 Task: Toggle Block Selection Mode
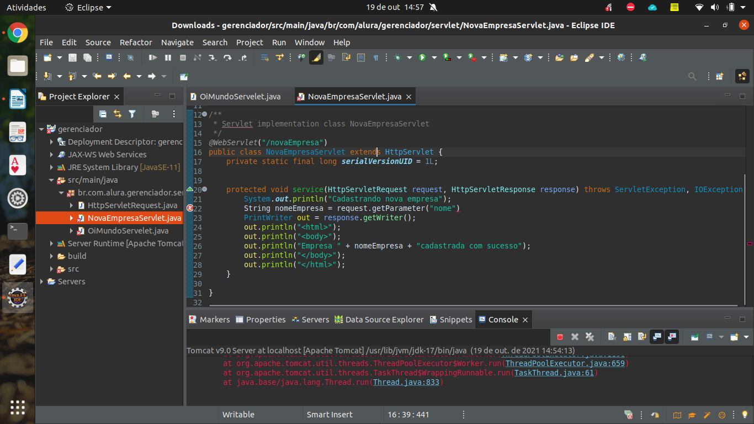point(361,57)
